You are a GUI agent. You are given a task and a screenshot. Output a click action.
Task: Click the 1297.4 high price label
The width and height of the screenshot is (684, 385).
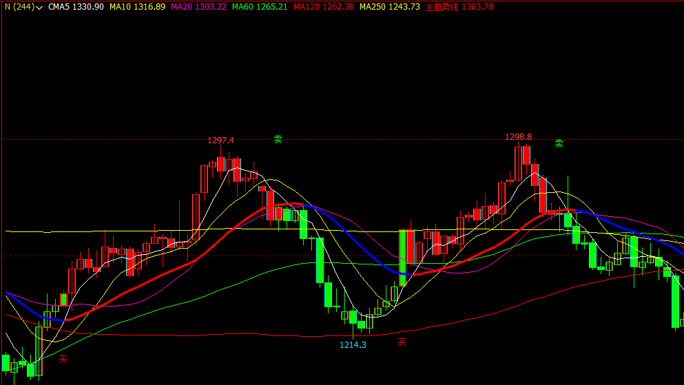[x=220, y=141]
